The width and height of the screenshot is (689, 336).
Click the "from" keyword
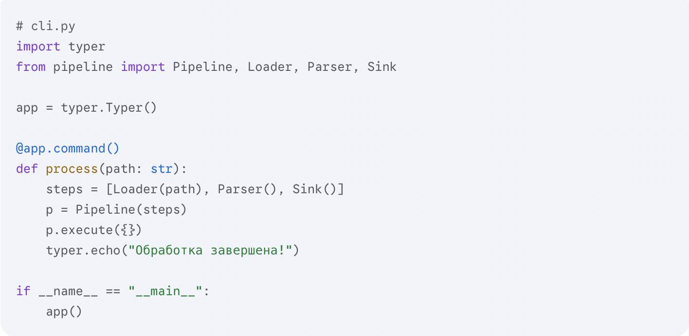point(31,67)
